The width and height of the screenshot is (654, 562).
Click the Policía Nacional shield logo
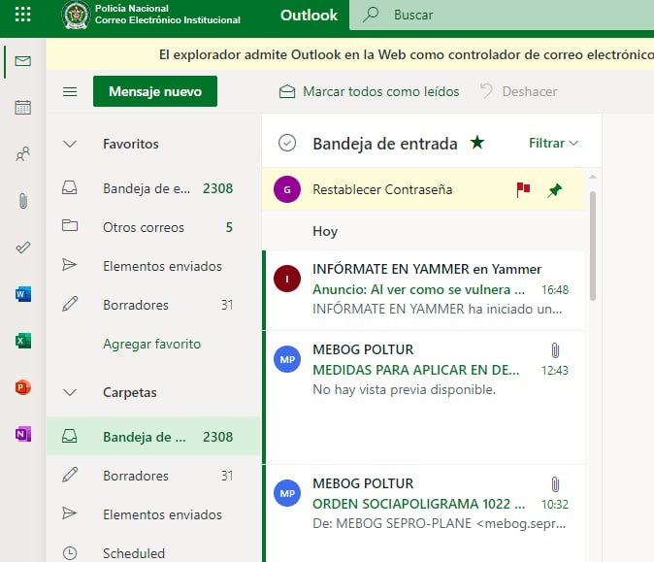pos(76,15)
